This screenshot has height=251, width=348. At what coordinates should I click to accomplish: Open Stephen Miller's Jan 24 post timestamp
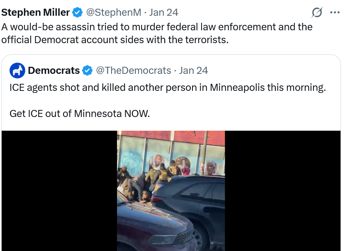163,12
